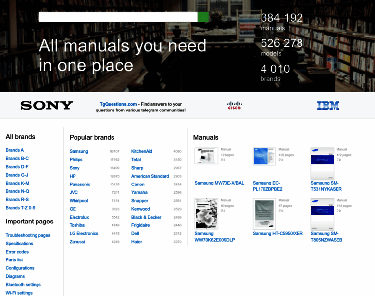Open Samsung brand manuals
The height and width of the screenshot is (296, 375).
[78, 151]
